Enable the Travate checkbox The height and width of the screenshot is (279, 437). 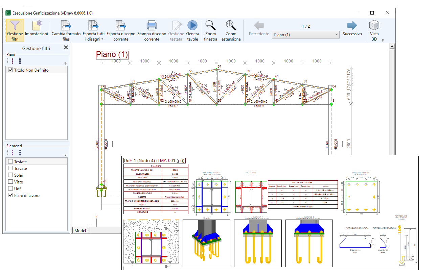[x=10, y=168]
